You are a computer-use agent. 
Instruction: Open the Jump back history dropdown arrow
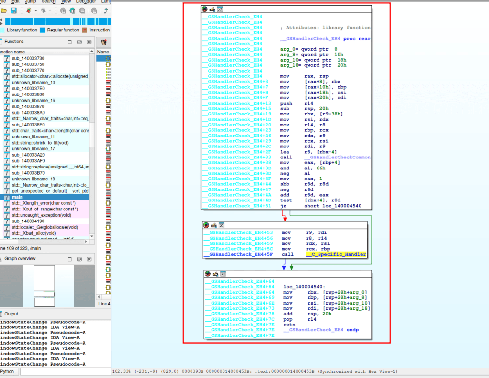click(x=35, y=10)
